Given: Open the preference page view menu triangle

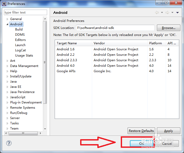Looking at the screenshot, I should click(x=177, y=13).
